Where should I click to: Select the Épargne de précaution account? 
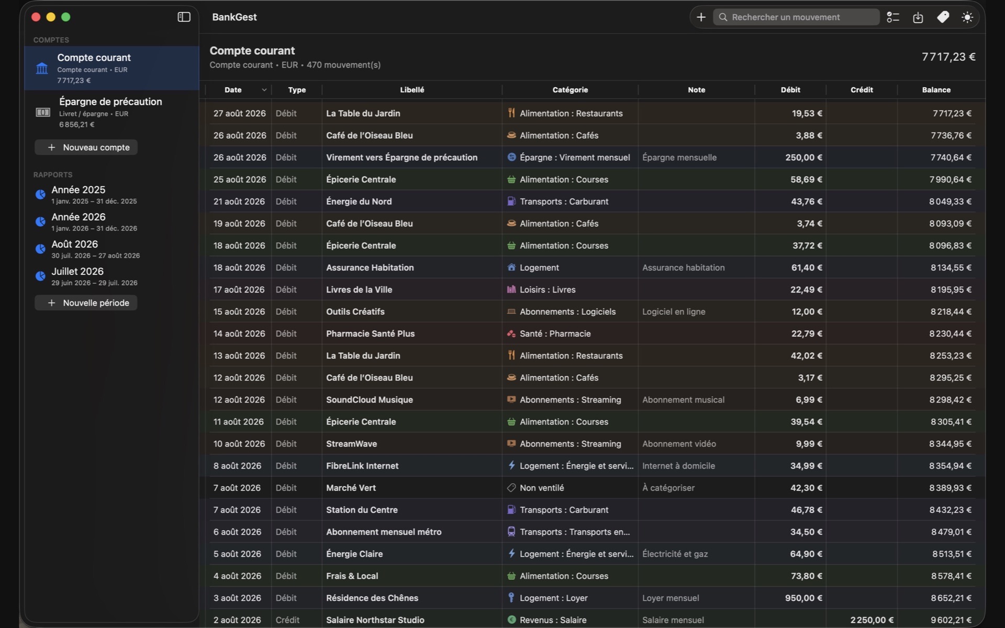click(111, 112)
